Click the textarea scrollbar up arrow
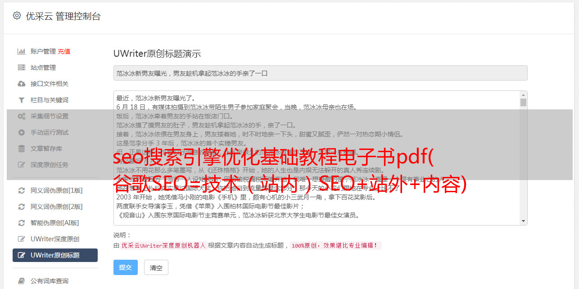Viewport: 579px width, 289px height. pos(523,95)
